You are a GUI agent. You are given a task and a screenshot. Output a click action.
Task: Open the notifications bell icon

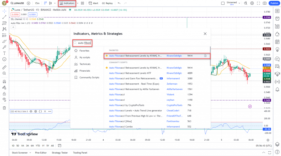[x=277, y=89]
